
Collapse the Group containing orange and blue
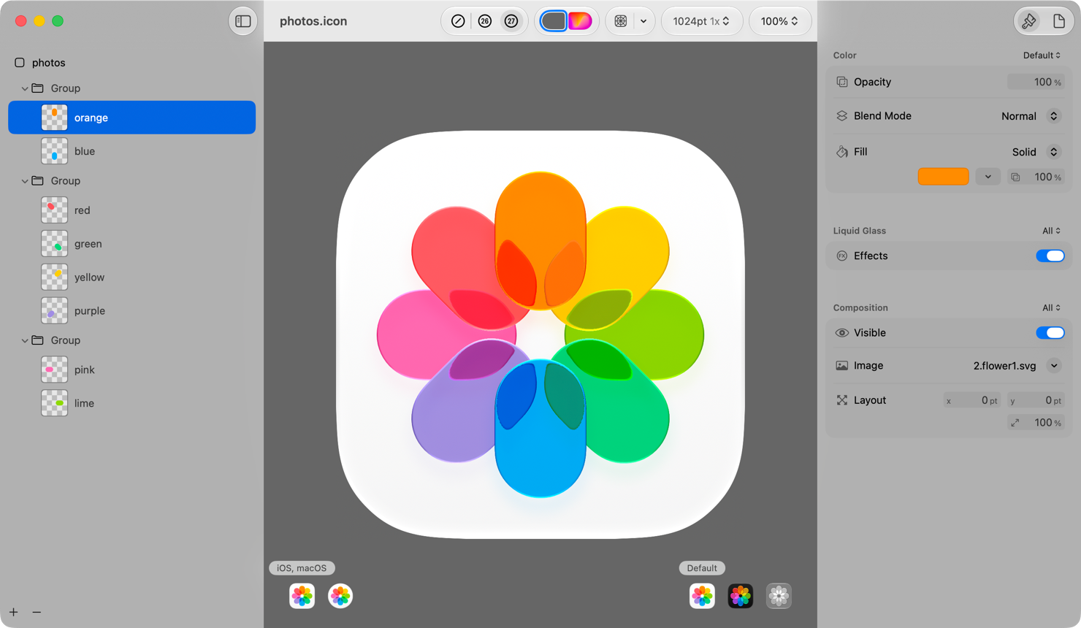pyautogui.click(x=25, y=88)
